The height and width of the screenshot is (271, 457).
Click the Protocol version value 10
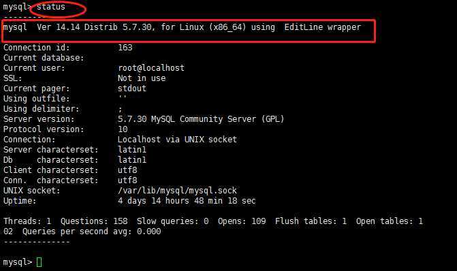pyautogui.click(x=123, y=129)
